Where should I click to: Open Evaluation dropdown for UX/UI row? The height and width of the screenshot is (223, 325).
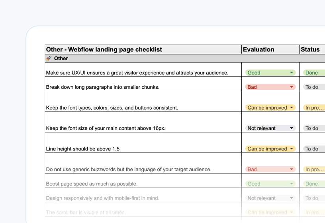point(270,73)
